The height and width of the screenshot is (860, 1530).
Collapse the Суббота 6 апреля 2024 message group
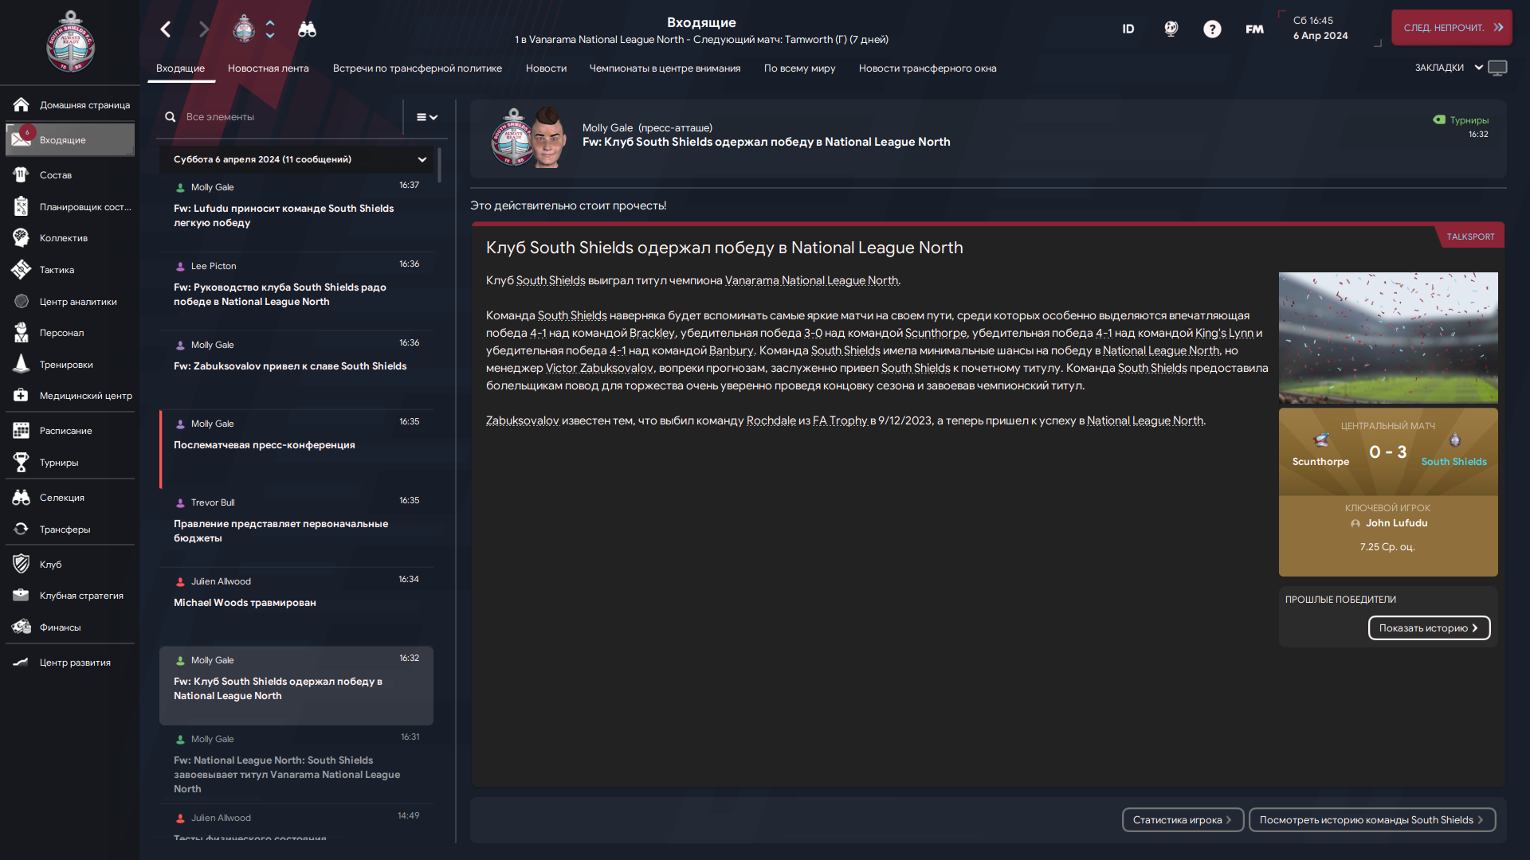pyautogui.click(x=422, y=159)
